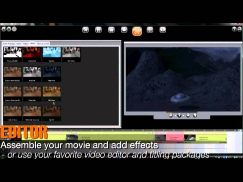Switch to the Director's clapperboard view icon

click(x=111, y=30)
